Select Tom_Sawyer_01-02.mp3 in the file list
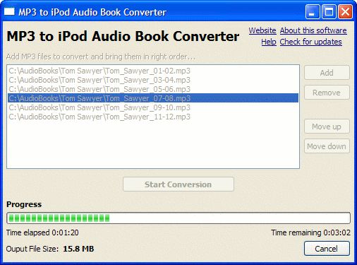The height and width of the screenshot is (265, 357). pyautogui.click(x=153, y=71)
